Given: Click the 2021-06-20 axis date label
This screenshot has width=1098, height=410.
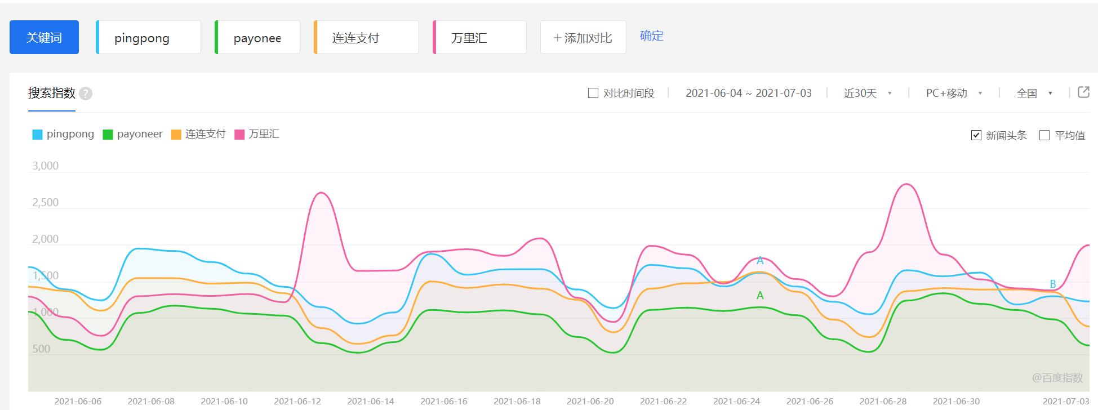Looking at the screenshot, I should tap(590, 402).
